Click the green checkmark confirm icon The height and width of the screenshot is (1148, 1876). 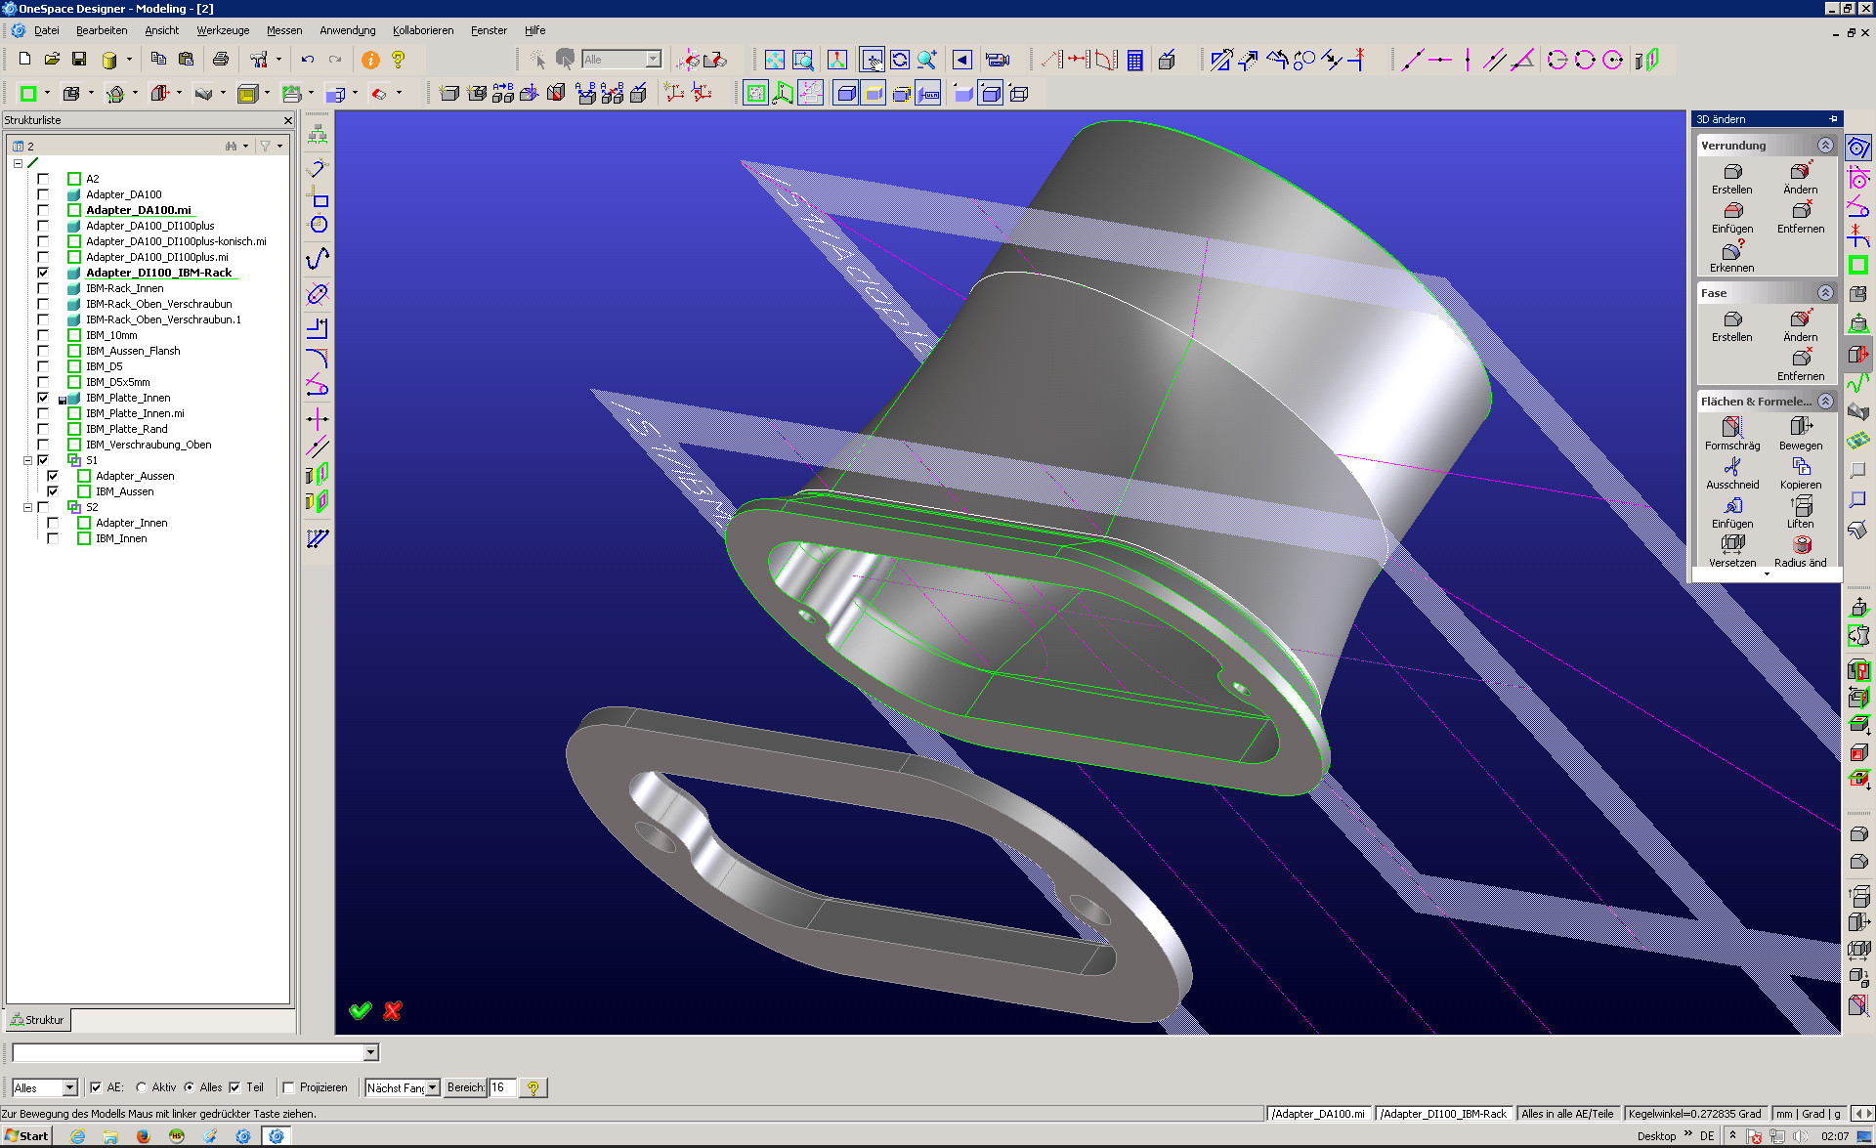pos(361,1010)
